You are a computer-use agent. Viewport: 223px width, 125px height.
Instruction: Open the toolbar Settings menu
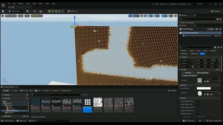pyautogui.click(x=216, y=11)
